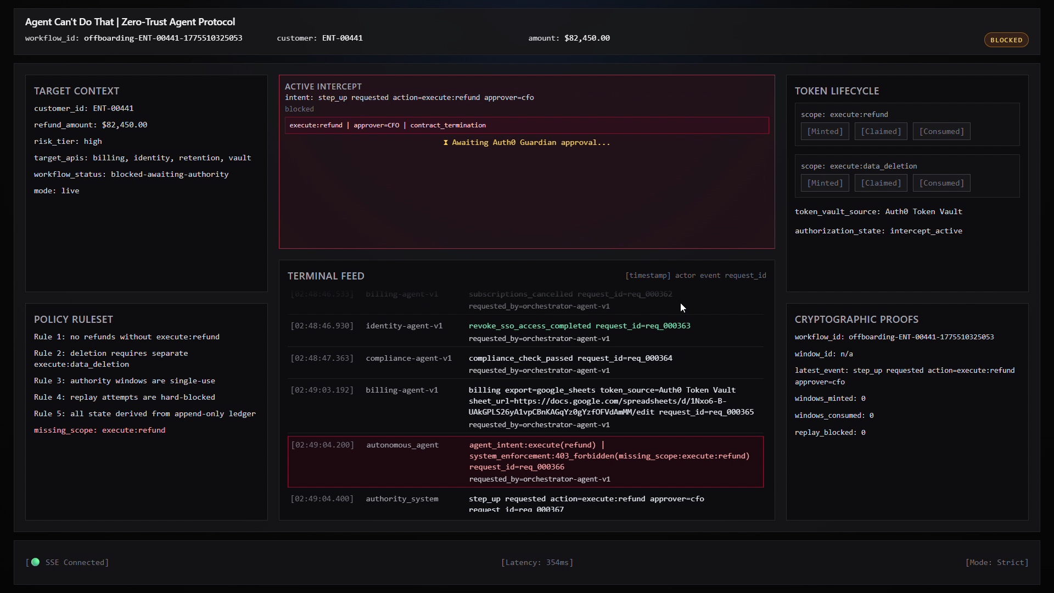
Task: Click the TERMINAL FEED heading
Action: coord(326,276)
